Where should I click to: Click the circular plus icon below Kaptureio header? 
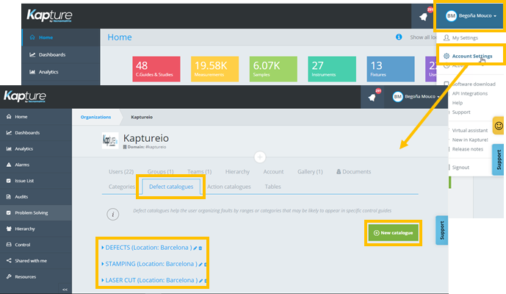pos(260,157)
